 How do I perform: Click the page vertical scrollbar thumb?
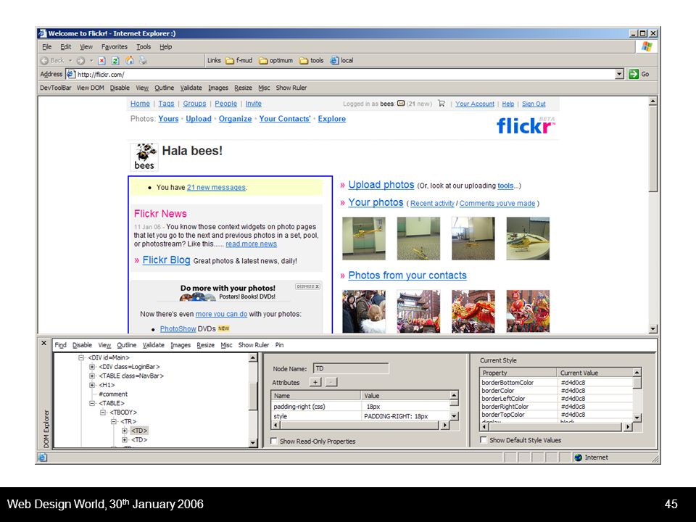[x=652, y=149]
